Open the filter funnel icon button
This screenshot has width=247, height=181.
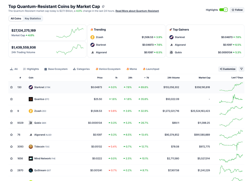click(x=242, y=69)
